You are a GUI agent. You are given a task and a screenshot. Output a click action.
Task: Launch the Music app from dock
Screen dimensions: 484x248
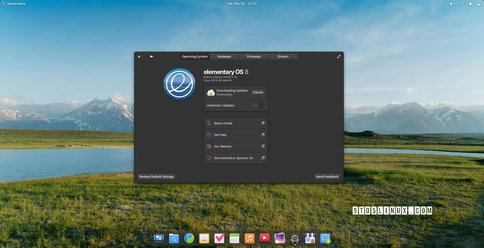coord(249,238)
